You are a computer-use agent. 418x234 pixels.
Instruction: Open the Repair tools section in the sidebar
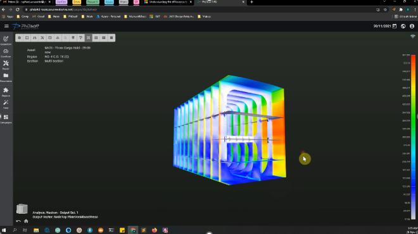click(x=6, y=65)
